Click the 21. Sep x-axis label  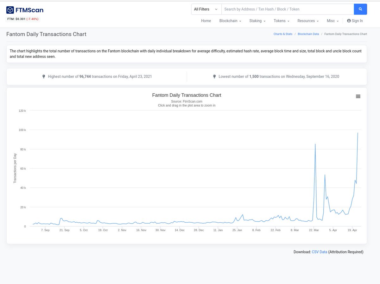pyautogui.click(x=65, y=230)
